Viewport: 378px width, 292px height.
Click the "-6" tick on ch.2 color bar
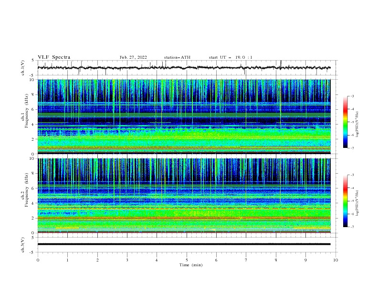(352, 214)
